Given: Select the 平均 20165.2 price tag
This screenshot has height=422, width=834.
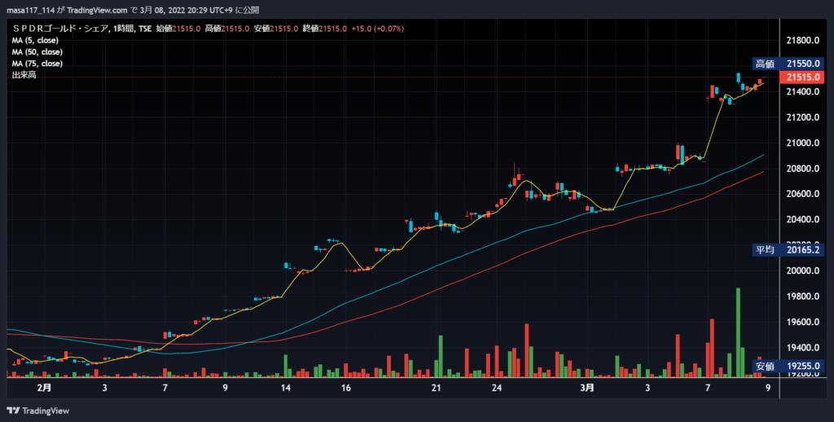Looking at the screenshot, I should click(x=788, y=249).
